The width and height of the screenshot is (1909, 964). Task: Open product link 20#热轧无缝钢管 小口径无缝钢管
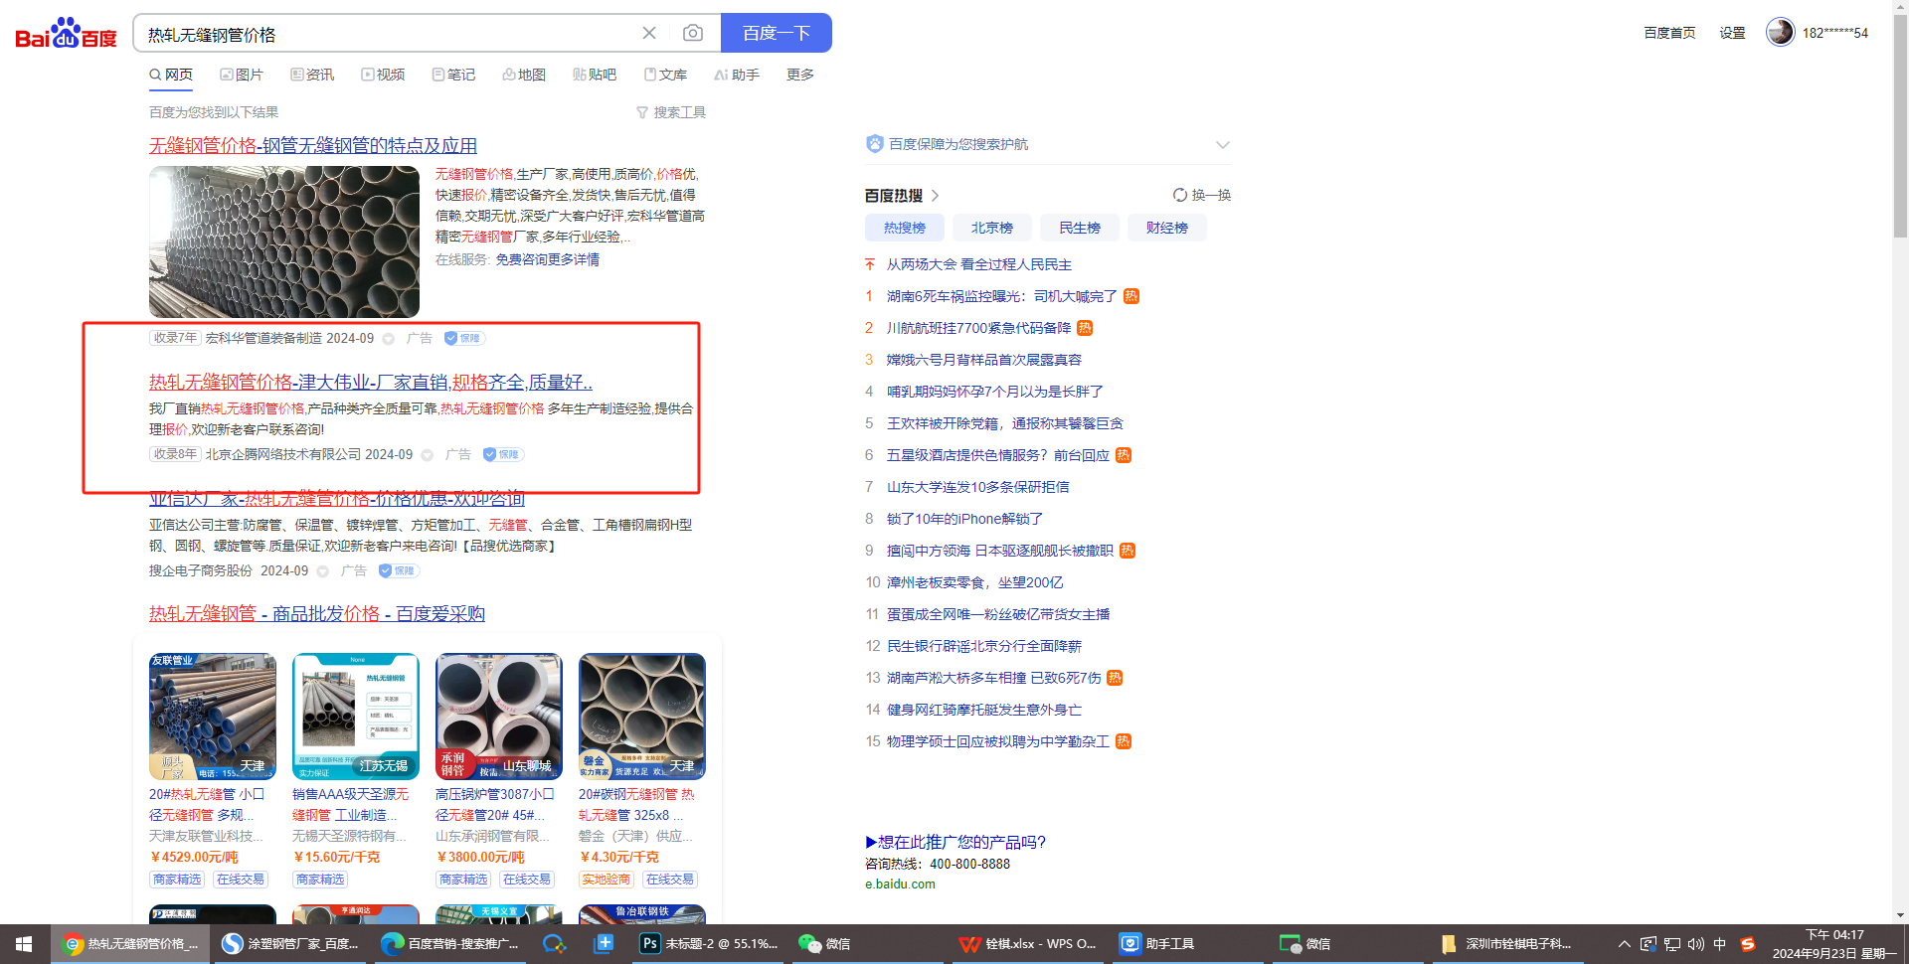tap(207, 805)
